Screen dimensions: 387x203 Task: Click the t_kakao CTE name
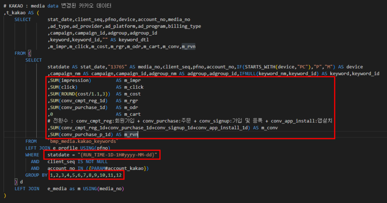coord(15,12)
